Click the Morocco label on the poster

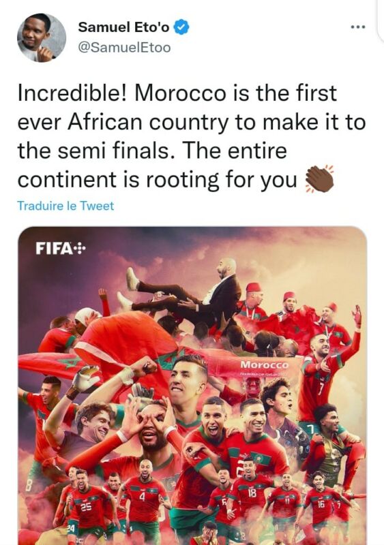point(265,365)
